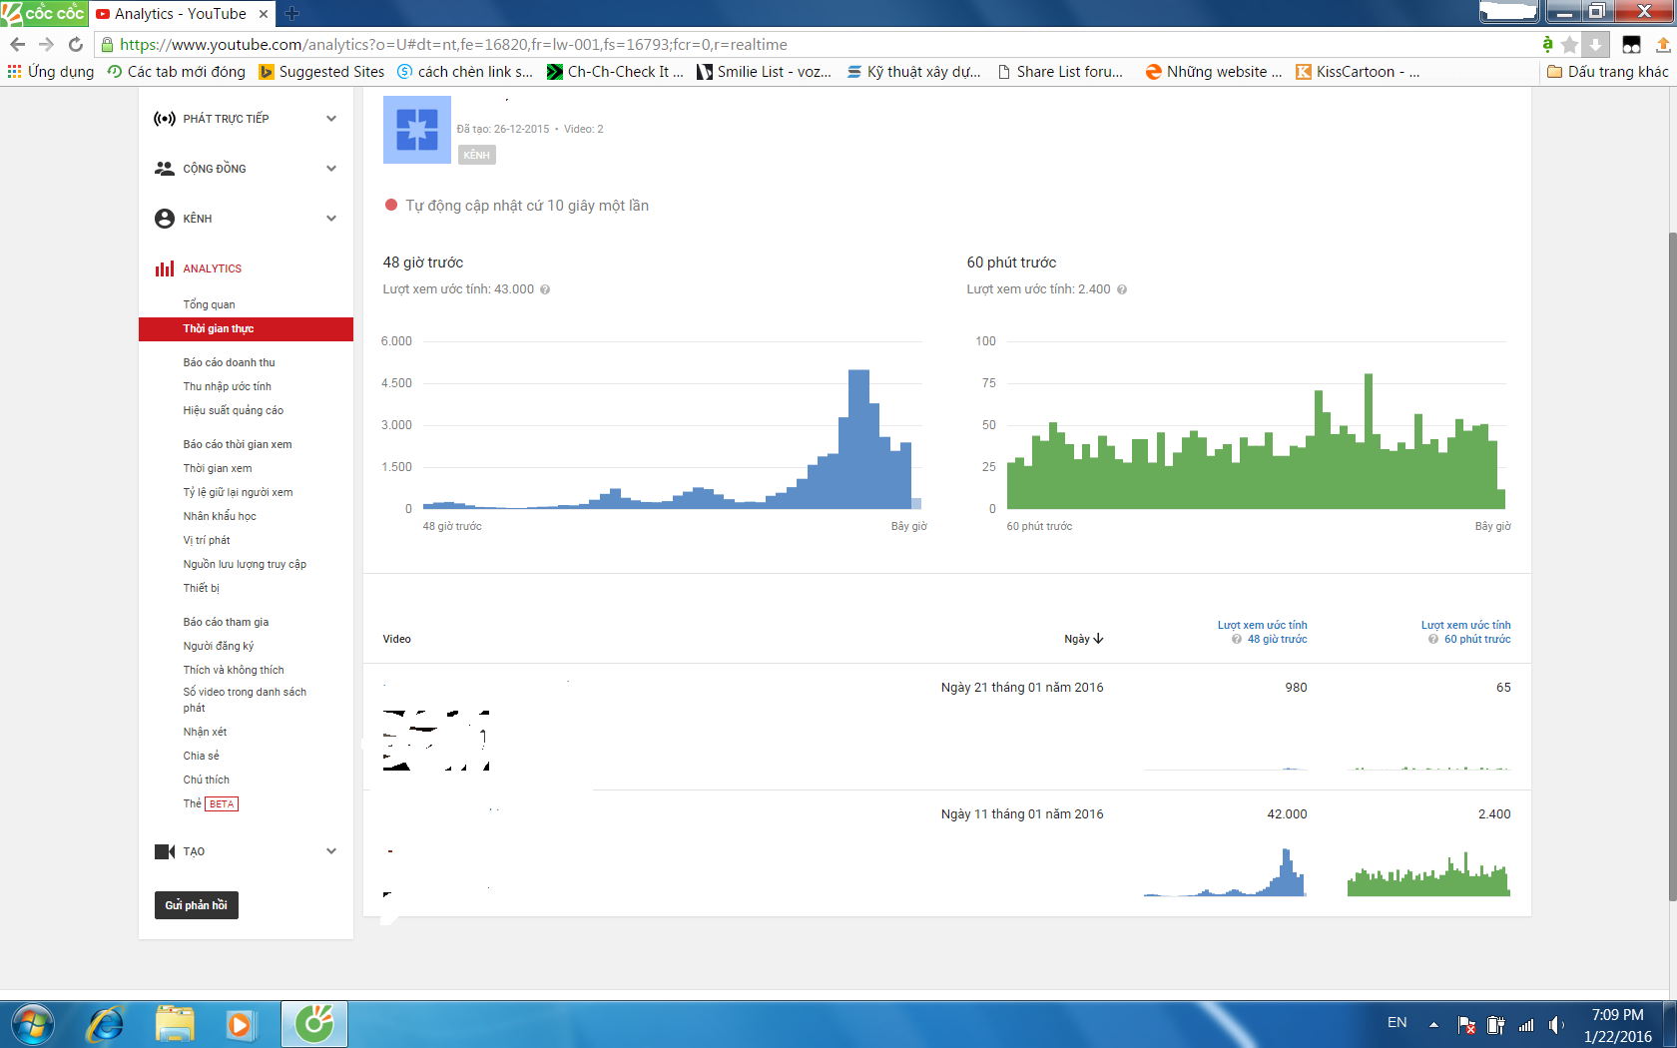Open Nguồn lưu lượng truy cập report
The height and width of the screenshot is (1048, 1677).
point(245,564)
